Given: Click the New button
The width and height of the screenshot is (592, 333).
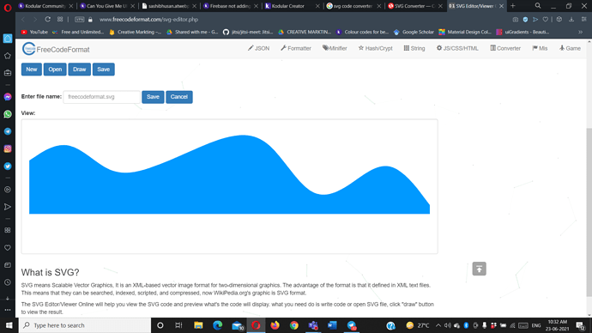Looking at the screenshot, I should 32,70.
